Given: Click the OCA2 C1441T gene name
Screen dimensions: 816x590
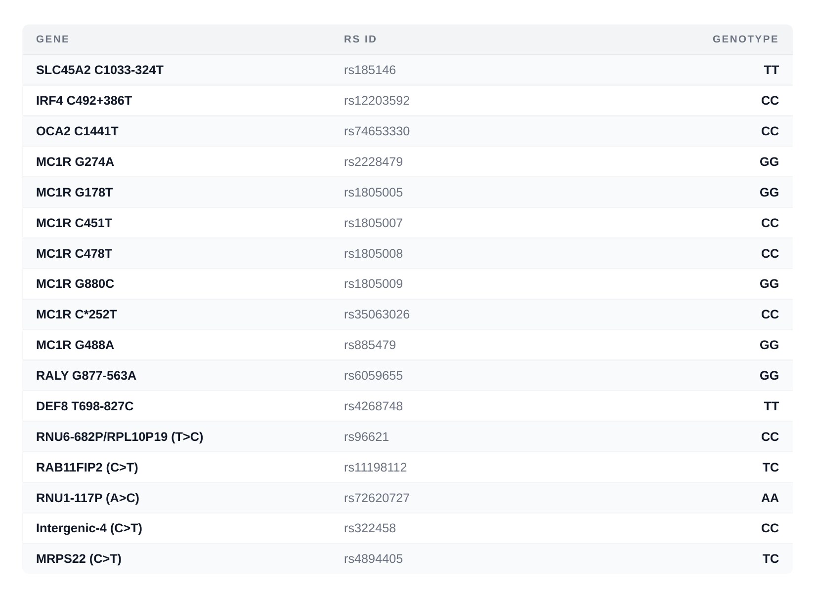Looking at the screenshot, I should (x=77, y=131).
